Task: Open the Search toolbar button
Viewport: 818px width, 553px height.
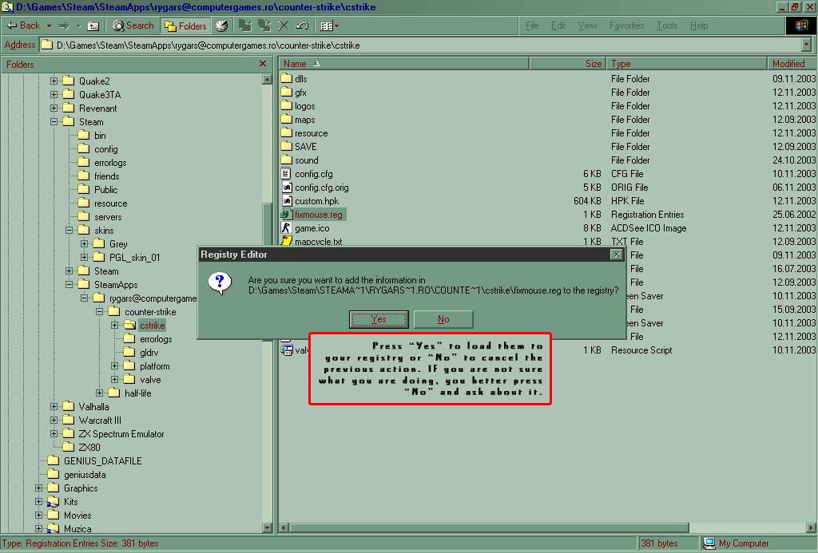Action: [x=133, y=26]
